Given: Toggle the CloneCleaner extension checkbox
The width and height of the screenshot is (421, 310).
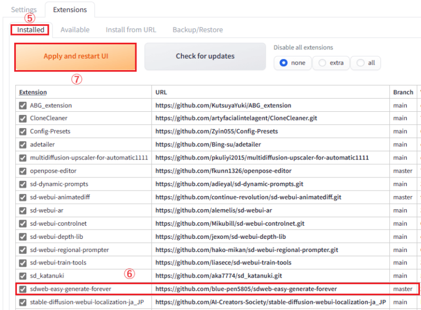Looking at the screenshot, I should tap(22, 118).
